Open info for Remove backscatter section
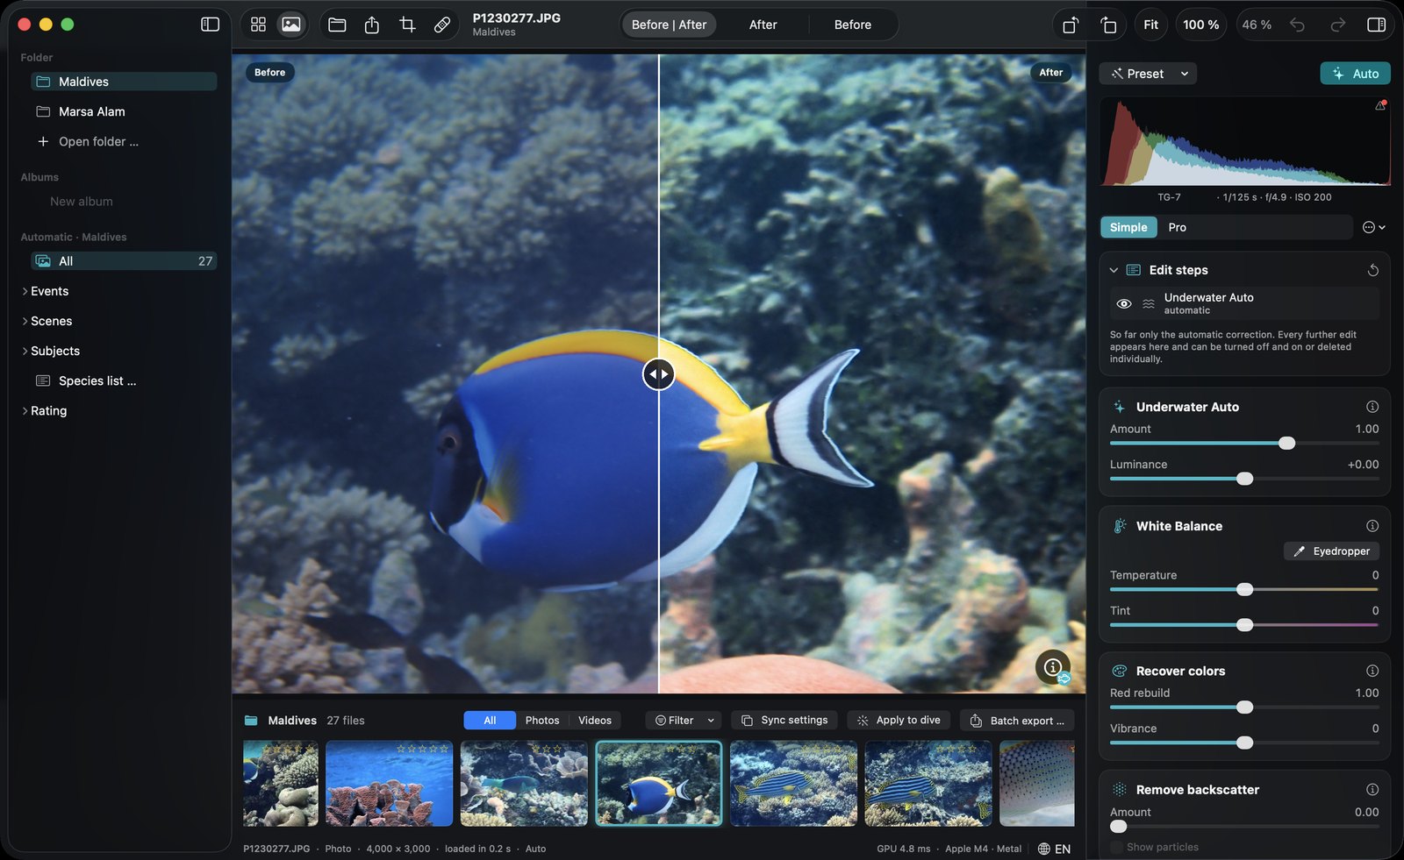 point(1372,789)
